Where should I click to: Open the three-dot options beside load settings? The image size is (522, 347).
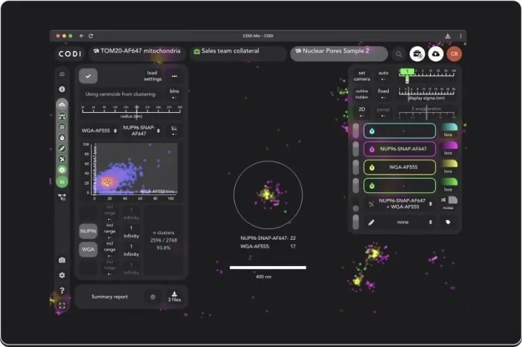pyautogui.click(x=174, y=76)
